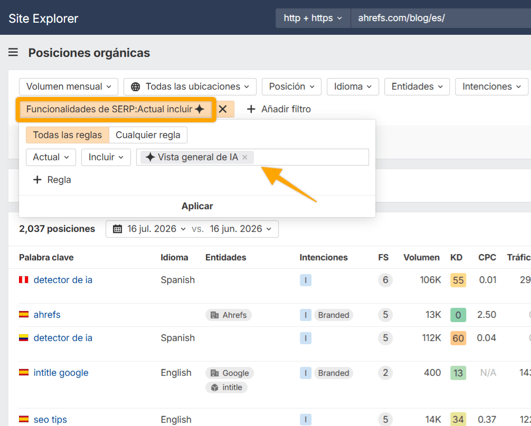Screen dimensions: 531x426
Task: Open the ahrefs keyword link
Action: (47, 315)
